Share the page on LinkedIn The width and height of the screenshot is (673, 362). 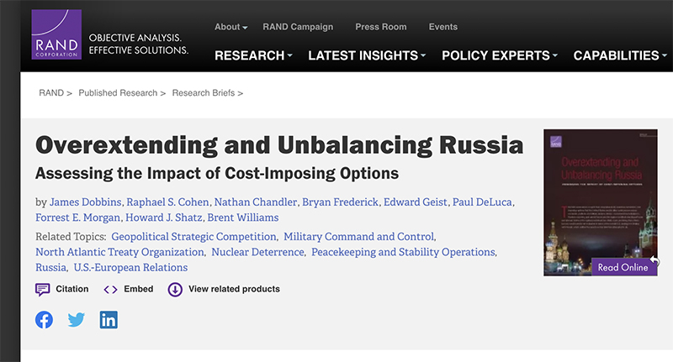coord(109,320)
